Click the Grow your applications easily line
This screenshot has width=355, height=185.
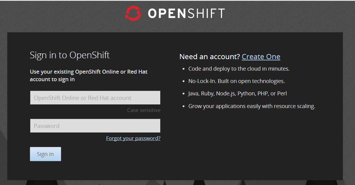[x=252, y=106]
